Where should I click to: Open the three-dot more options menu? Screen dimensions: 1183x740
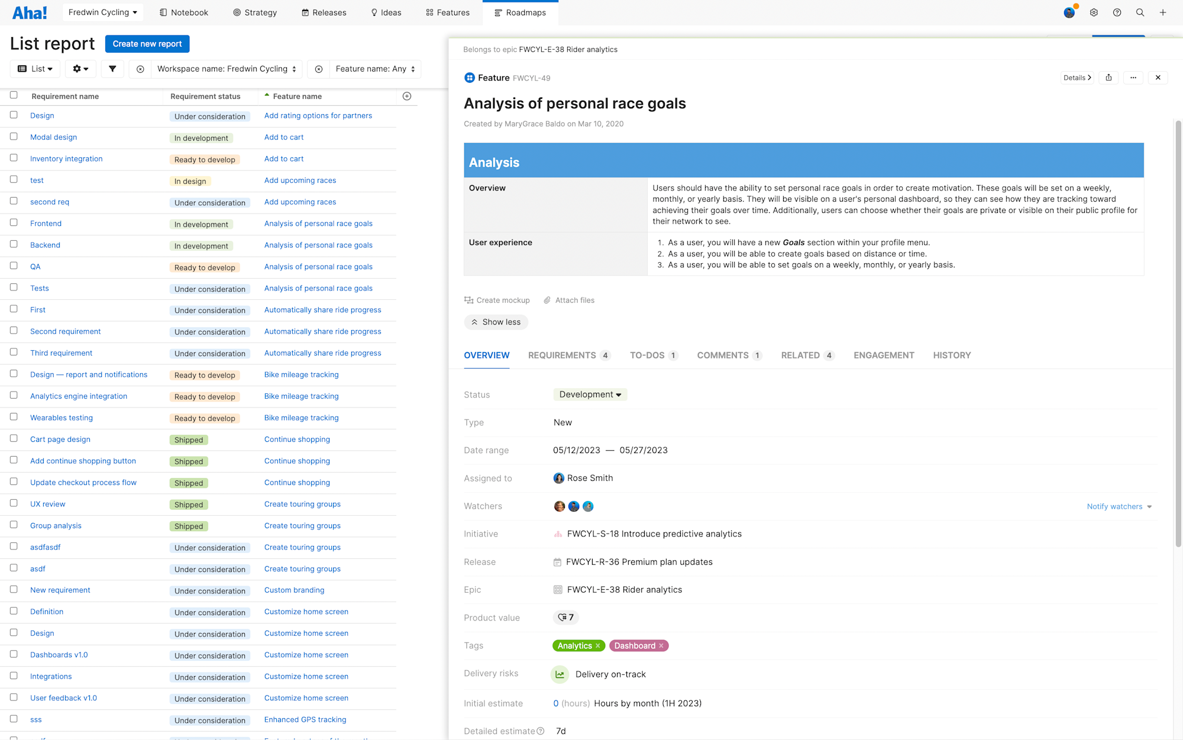click(x=1133, y=77)
